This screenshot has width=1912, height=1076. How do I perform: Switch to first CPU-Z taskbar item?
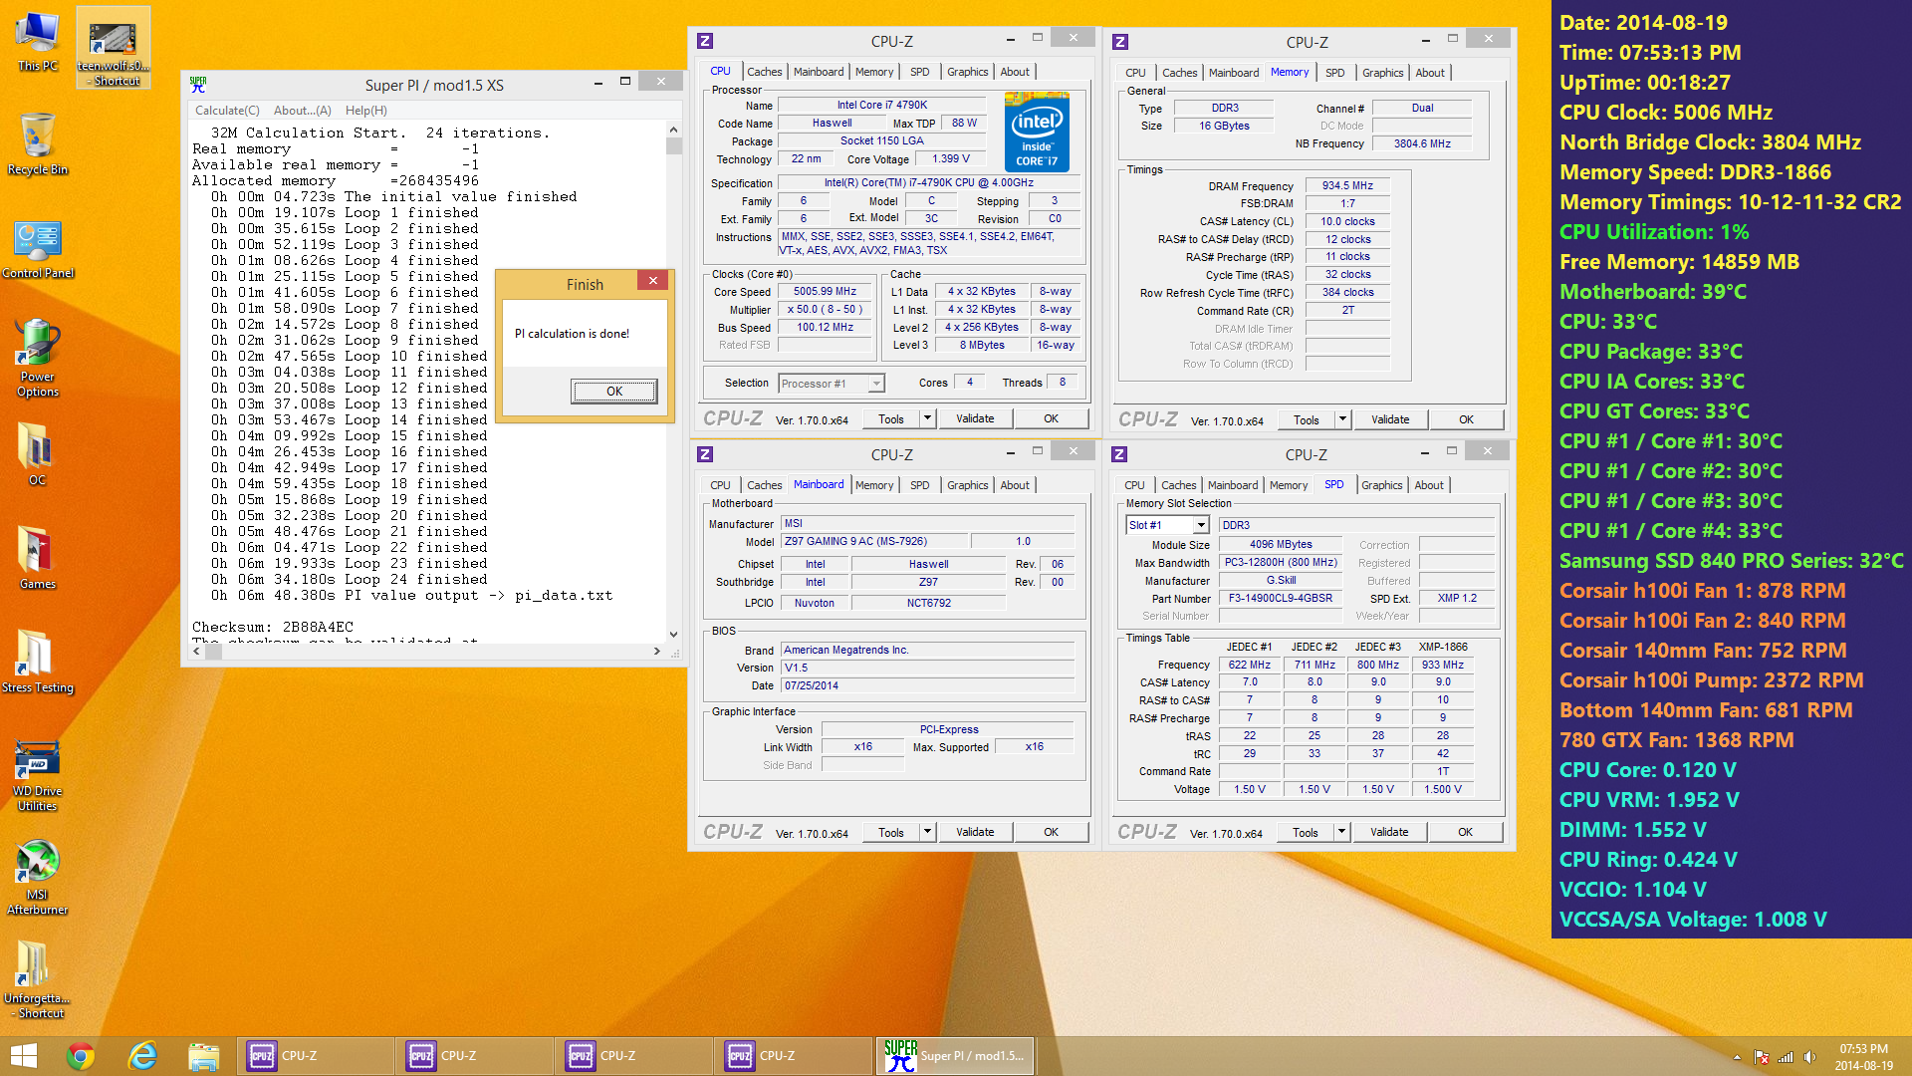click(316, 1056)
